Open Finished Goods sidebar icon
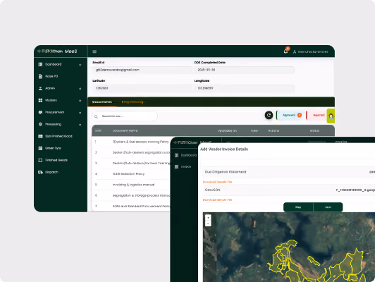 point(40,160)
